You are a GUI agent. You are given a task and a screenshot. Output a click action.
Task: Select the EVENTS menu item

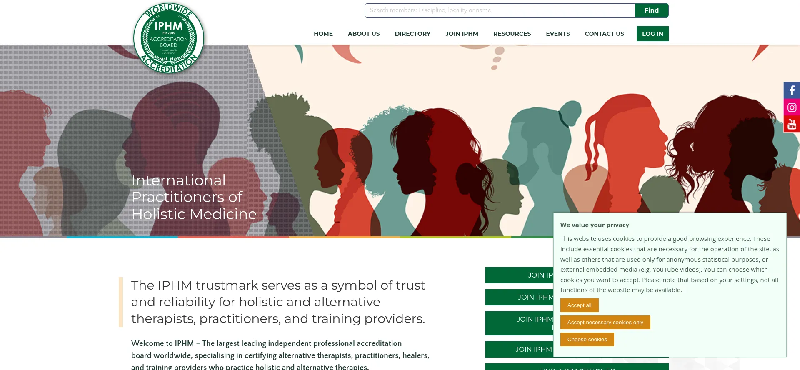(558, 34)
